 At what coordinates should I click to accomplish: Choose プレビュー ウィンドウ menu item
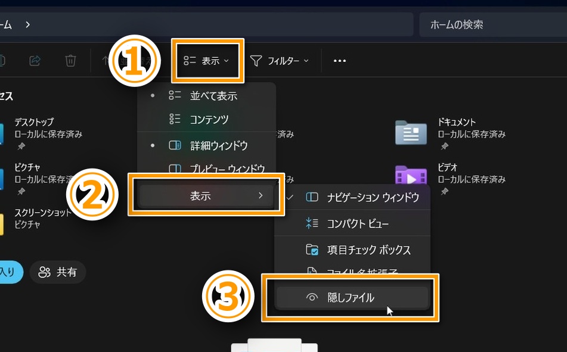[x=227, y=169]
